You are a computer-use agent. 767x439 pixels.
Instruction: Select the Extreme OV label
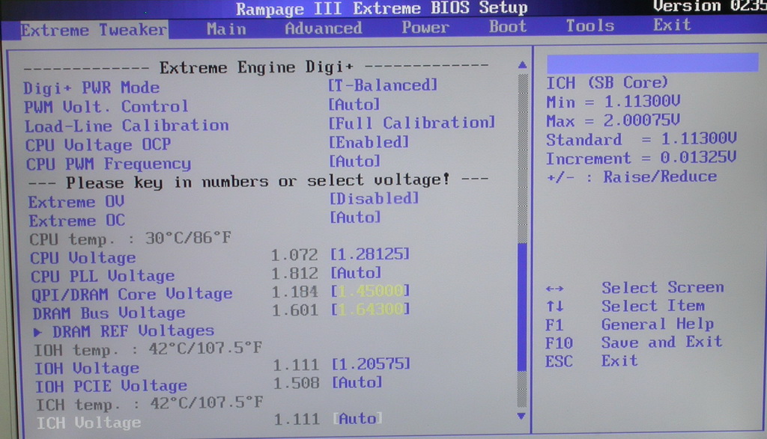pyautogui.click(x=76, y=202)
